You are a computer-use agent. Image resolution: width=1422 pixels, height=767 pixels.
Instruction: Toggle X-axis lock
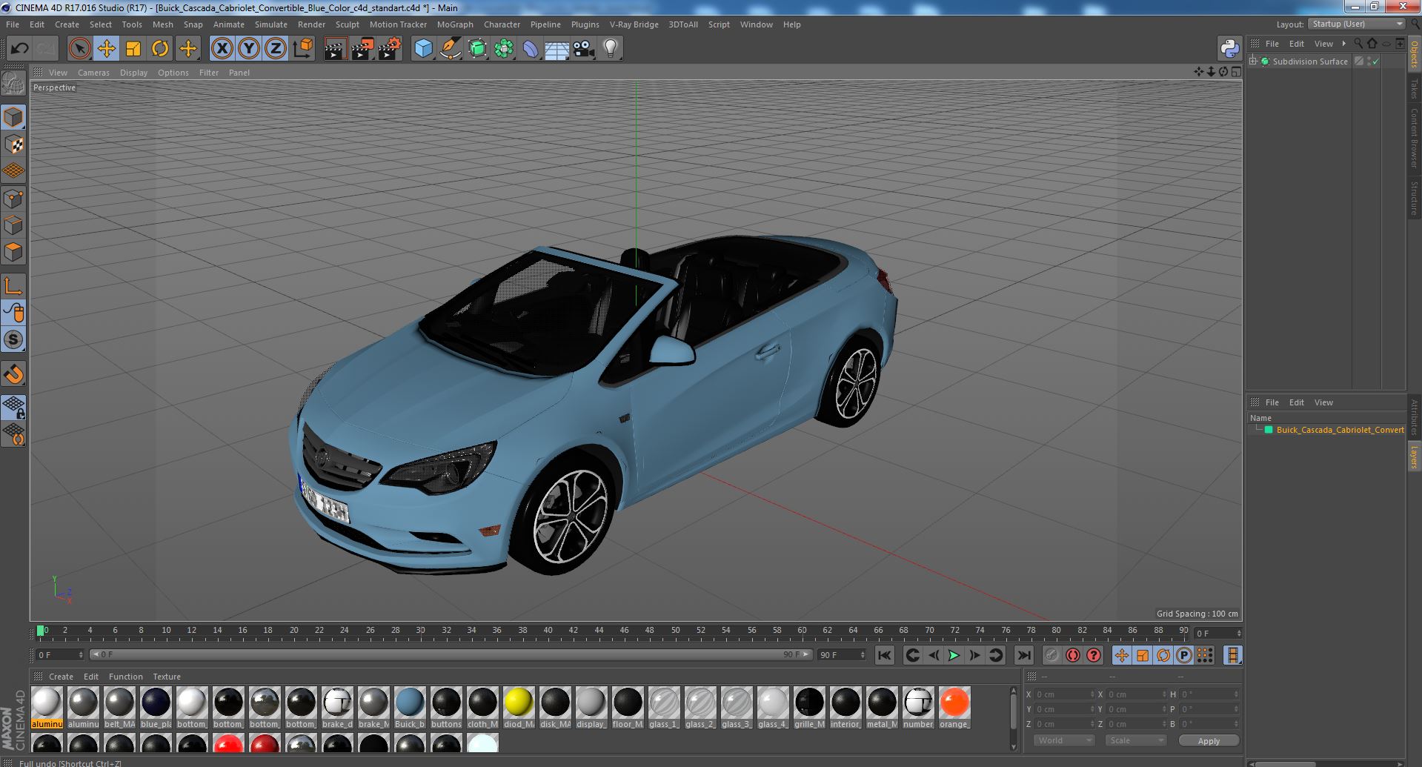(222, 49)
